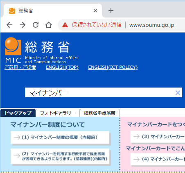
Task: Click the マイナンバーカードをつく heading
Action: click(156, 124)
